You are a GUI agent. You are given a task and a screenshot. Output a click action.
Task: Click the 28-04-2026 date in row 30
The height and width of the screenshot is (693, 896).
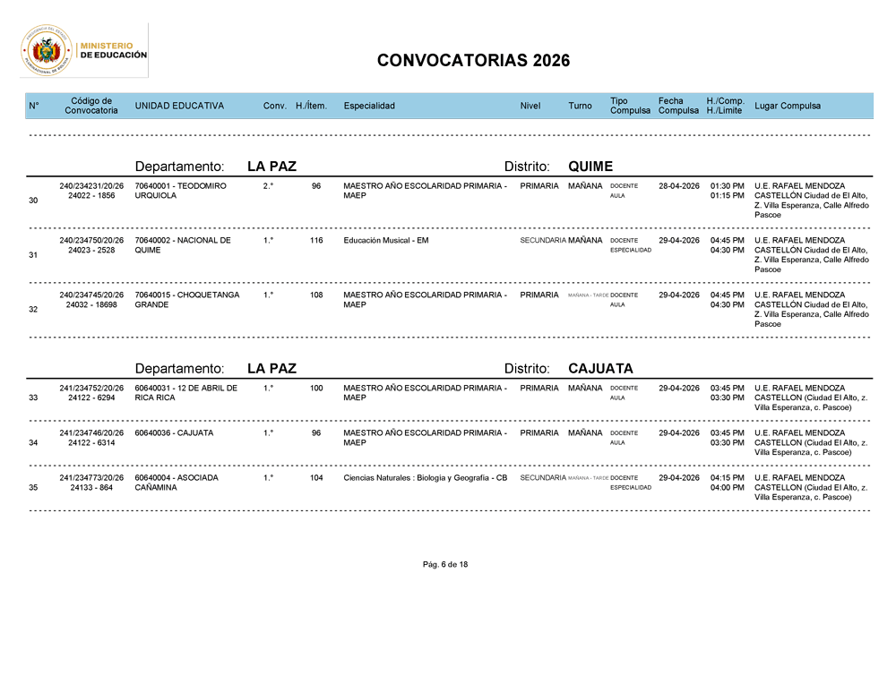pos(679,186)
